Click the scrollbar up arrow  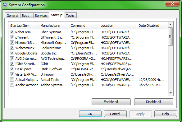[171, 25]
